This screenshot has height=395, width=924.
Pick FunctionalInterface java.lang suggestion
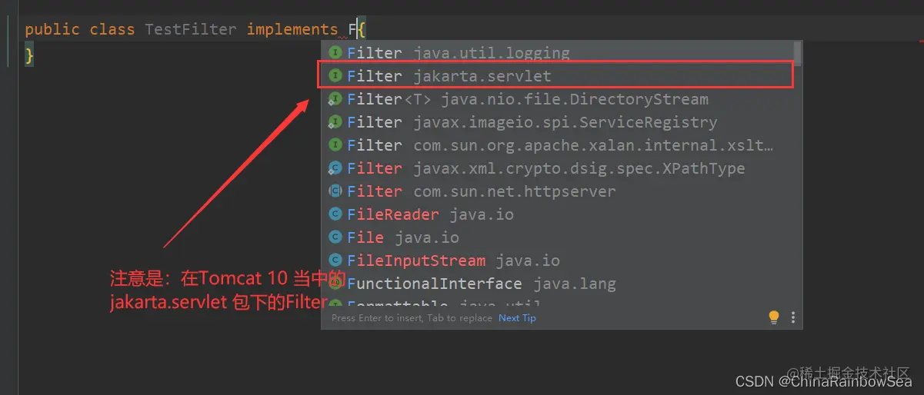coord(557,284)
